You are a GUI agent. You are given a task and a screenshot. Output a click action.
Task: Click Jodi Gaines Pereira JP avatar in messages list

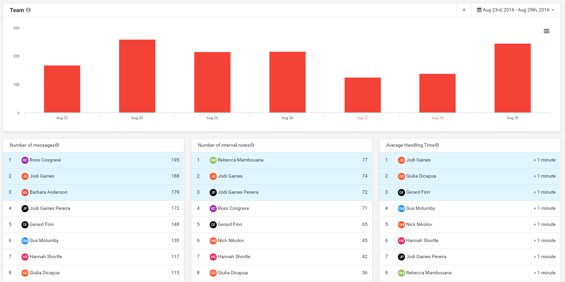click(25, 208)
